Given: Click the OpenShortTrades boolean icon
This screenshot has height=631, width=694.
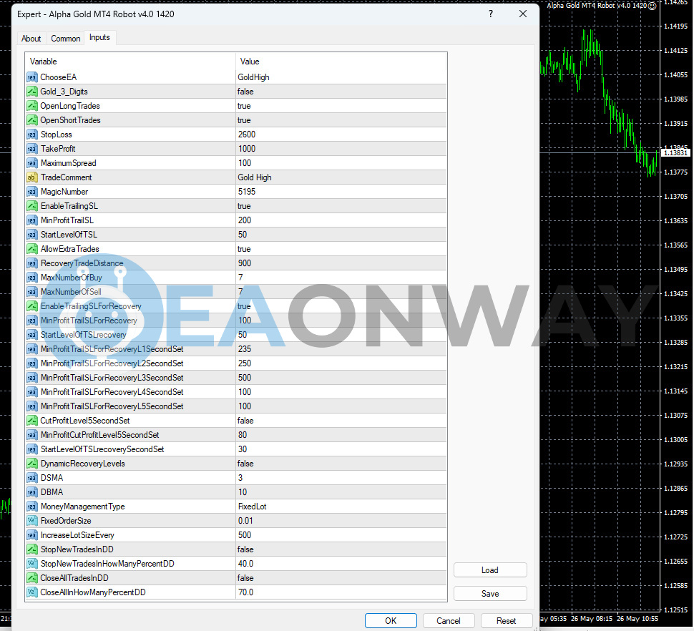Looking at the screenshot, I should [x=32, y=120].
